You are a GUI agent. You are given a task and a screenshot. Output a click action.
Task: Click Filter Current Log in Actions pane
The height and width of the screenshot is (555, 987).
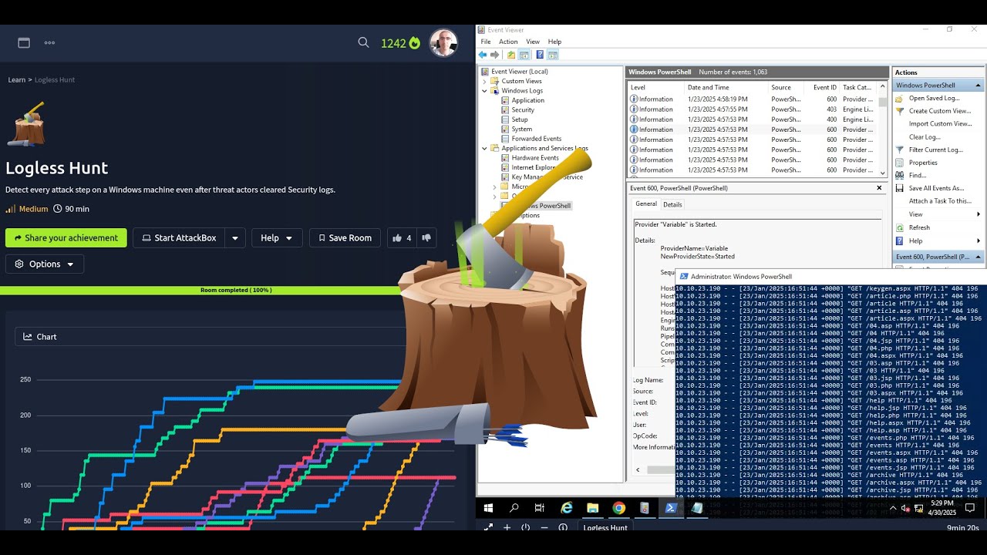[935, 150]
